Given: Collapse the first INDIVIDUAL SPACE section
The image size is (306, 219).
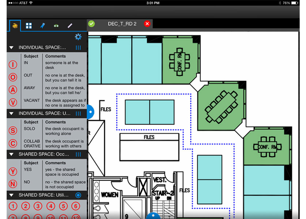Looking at the screenshot, I should 11,47.
